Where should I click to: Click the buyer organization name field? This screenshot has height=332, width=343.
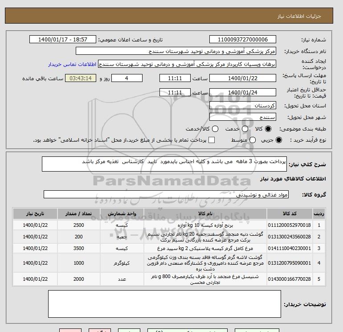click(x=176, y=51)
